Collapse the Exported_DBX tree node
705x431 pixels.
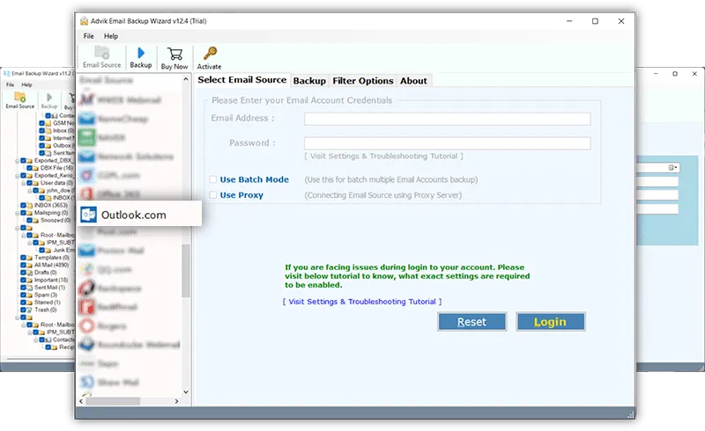pos(17,160)
